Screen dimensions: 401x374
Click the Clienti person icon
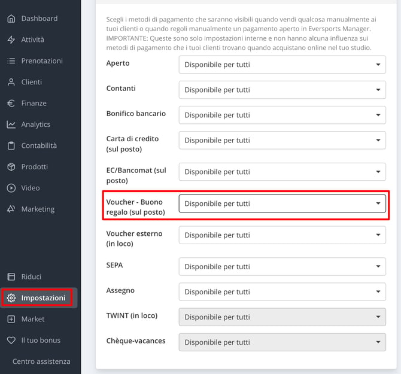point(11,82)
